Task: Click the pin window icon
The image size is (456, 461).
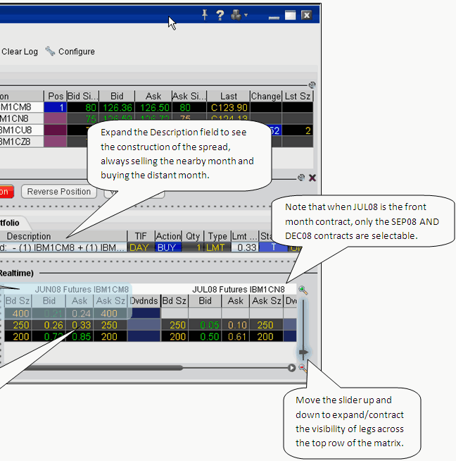Action: click(x=205, y=15)
